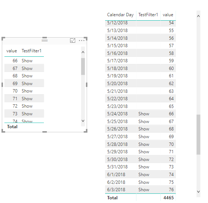Sort by value column in small table
208x203 pixels.
click(x=12, y=51)
